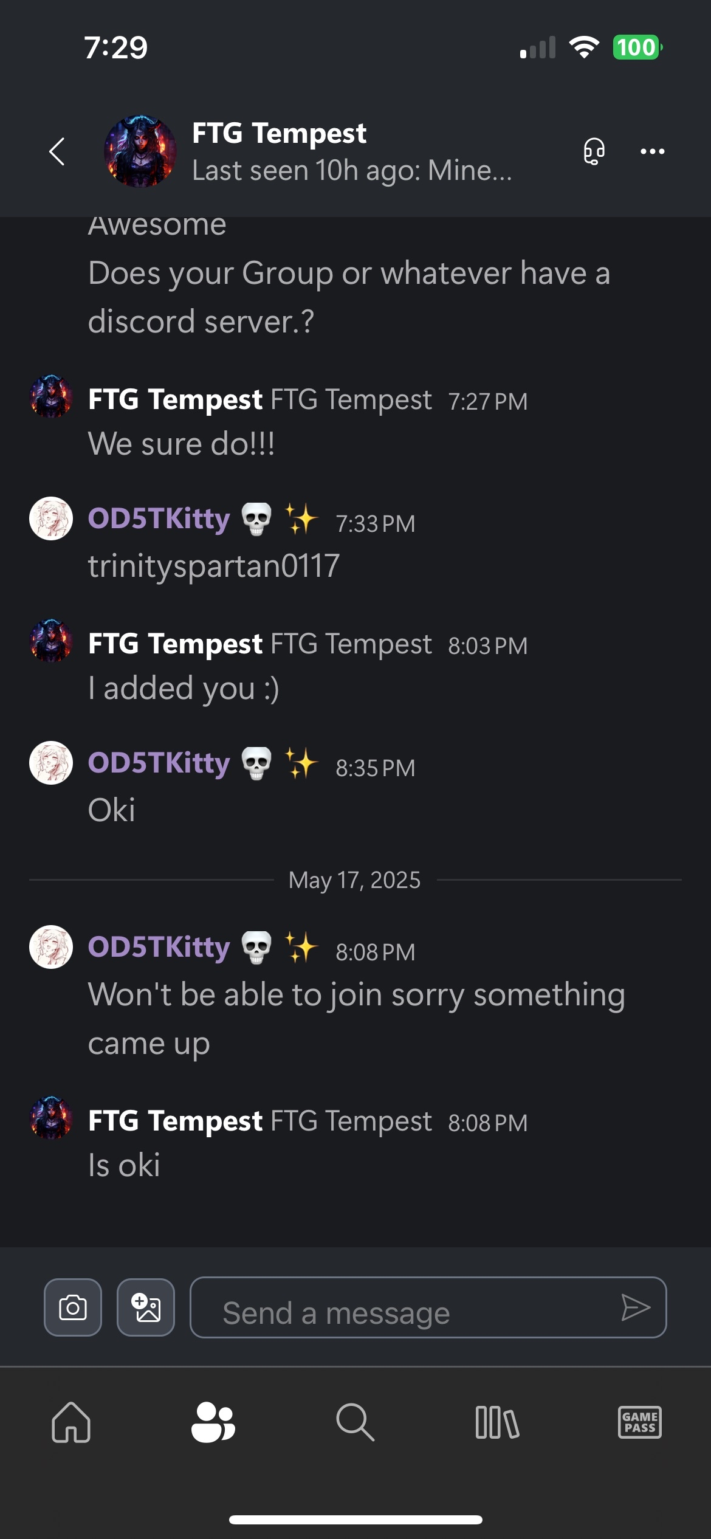Tap OD5TKitty username at 7:33 PM

[x=159, y=519]
